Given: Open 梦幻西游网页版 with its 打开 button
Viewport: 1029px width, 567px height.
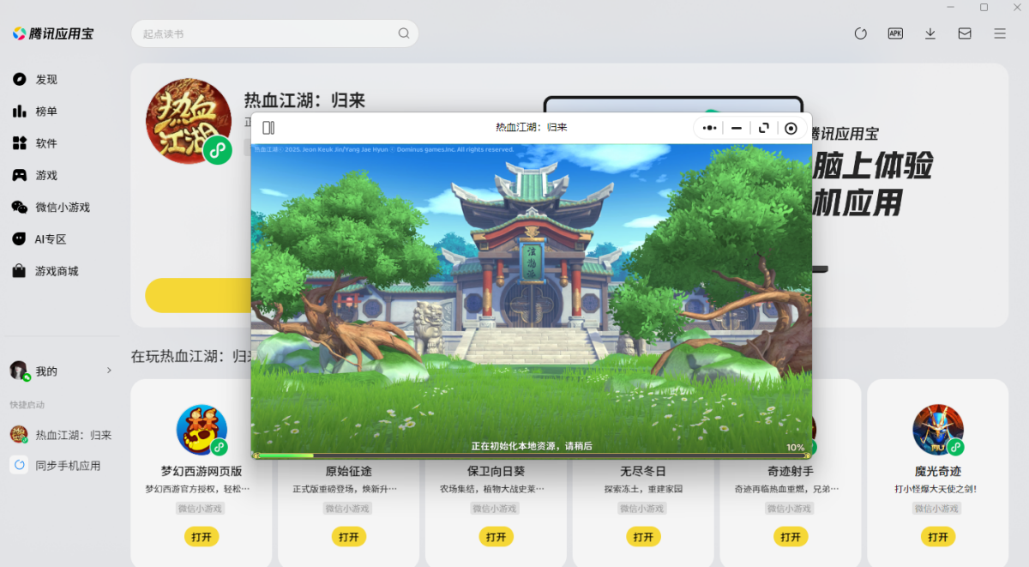Looking at the screenshot, I should [202, 536].
